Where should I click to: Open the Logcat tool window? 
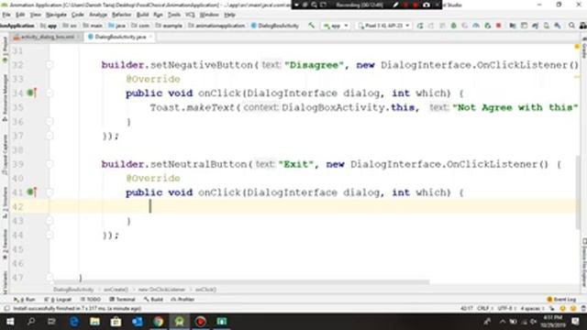click(58, 300)
